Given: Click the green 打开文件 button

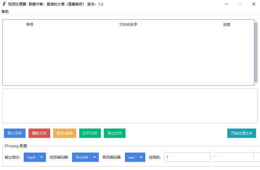Looking at the screenshot, I should (90, 133).
